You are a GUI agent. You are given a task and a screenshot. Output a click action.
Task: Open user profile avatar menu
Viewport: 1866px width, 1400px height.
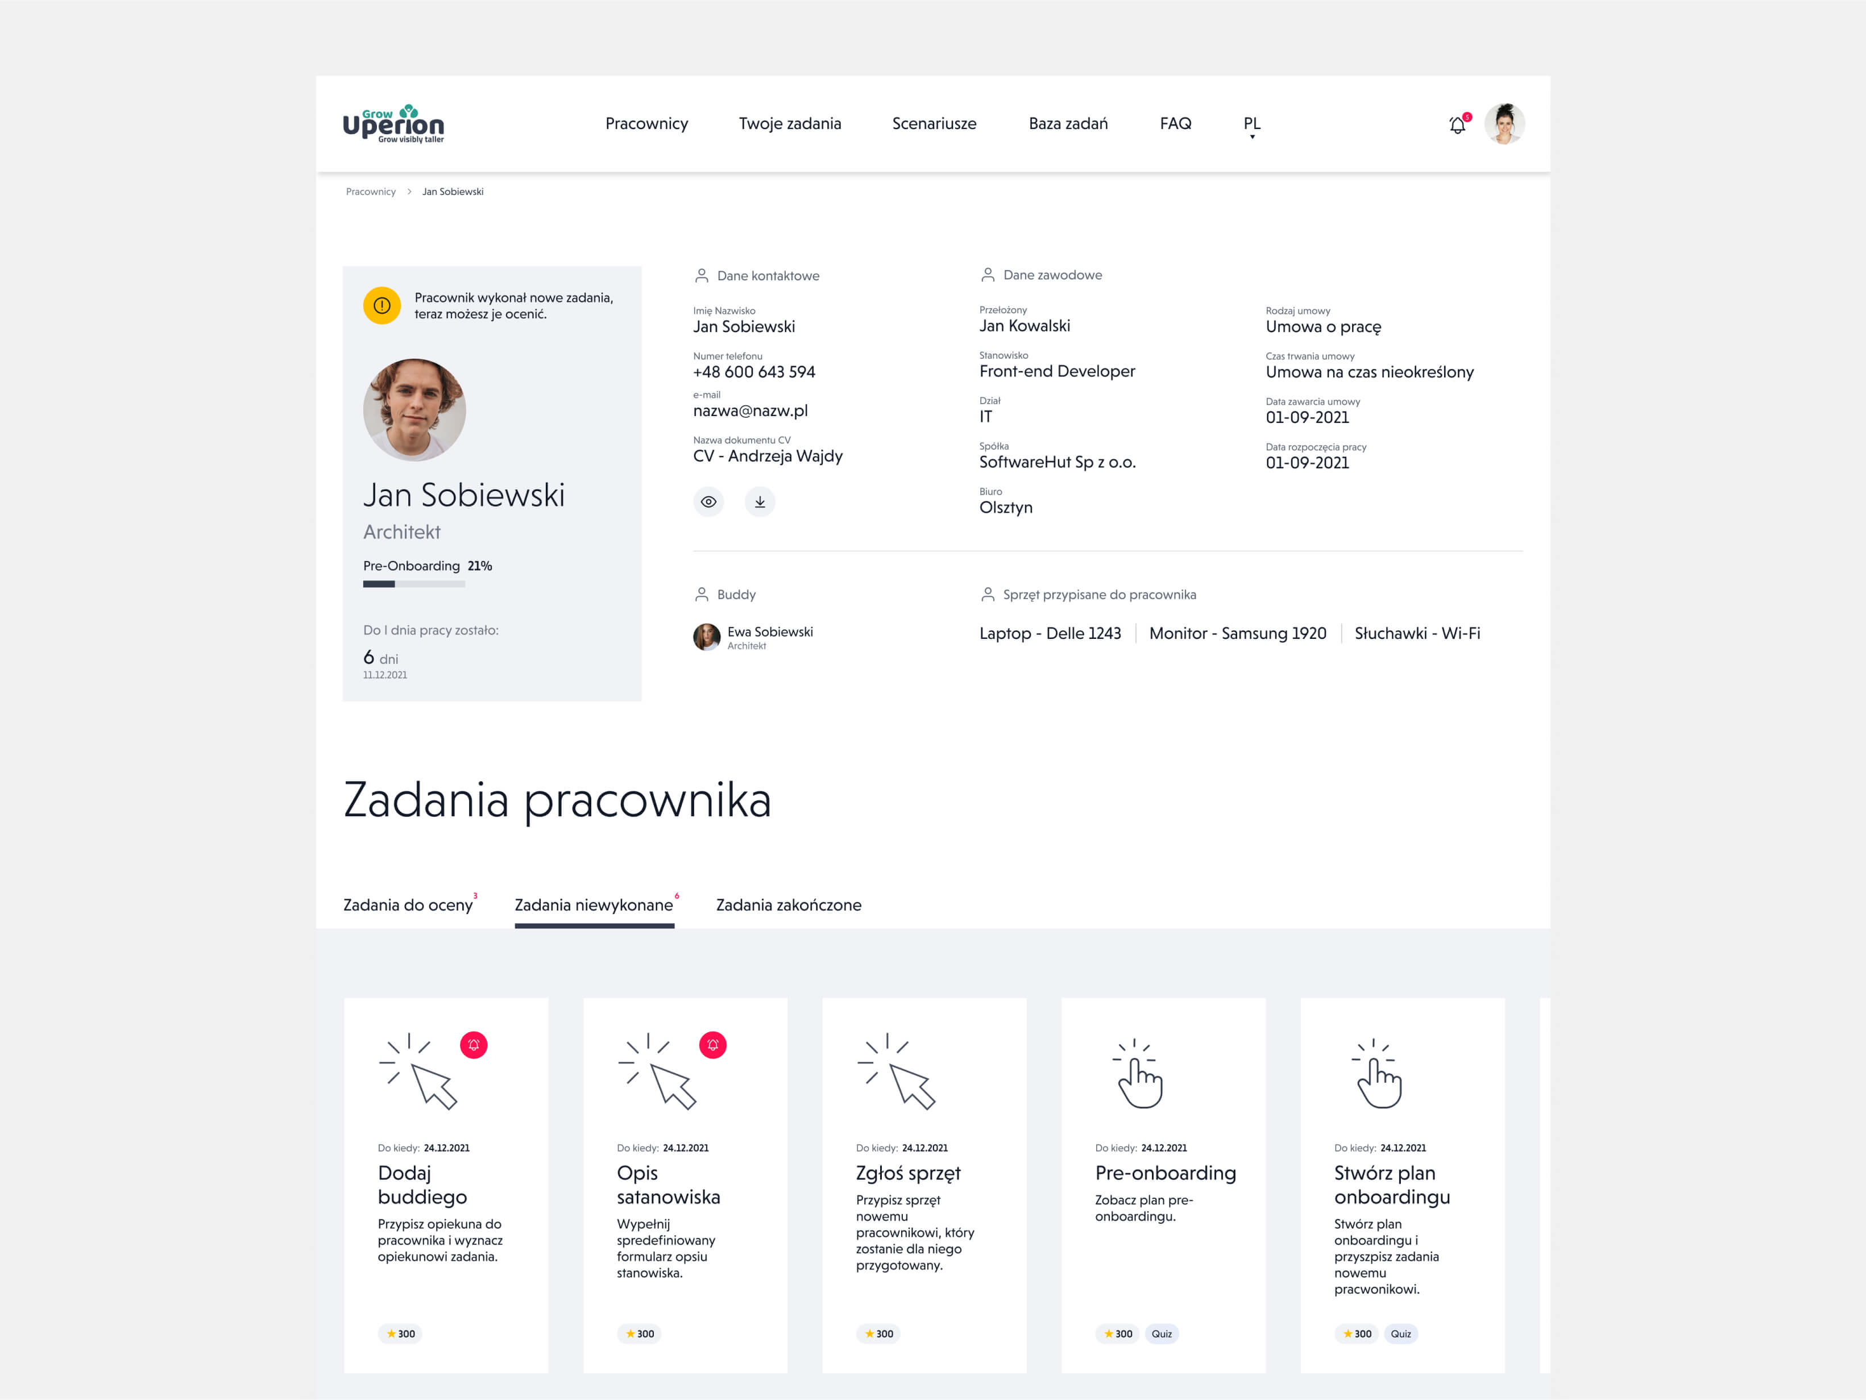[x=1504, y=124]
